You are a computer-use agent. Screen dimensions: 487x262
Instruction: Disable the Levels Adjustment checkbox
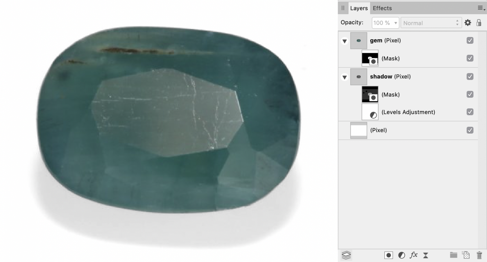tap(470, 112)
